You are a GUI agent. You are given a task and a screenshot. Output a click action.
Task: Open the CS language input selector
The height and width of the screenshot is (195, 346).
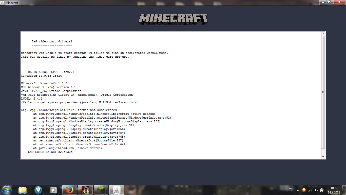pyautogui.click(x=291, y=189)
